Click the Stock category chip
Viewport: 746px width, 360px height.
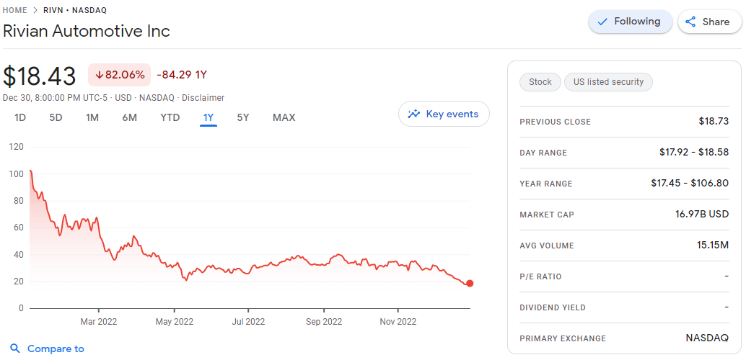540,82
